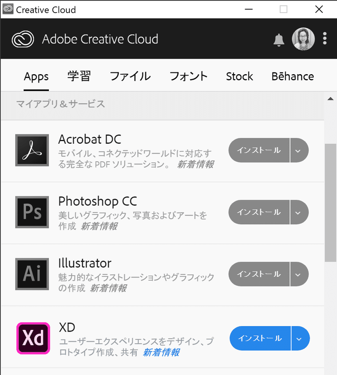The image size is (337, 375).
Task: Click the Illustrator app icon
Action: coord(32,274)
